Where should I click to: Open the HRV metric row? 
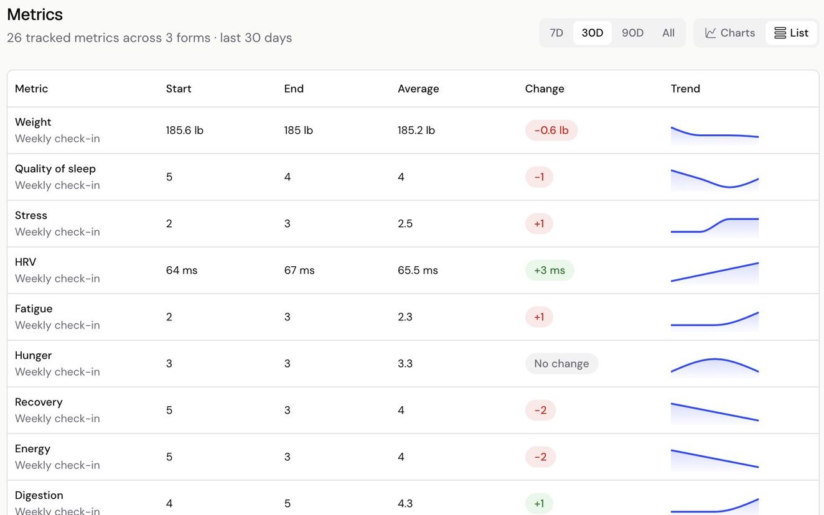click(x=413, y=271)
